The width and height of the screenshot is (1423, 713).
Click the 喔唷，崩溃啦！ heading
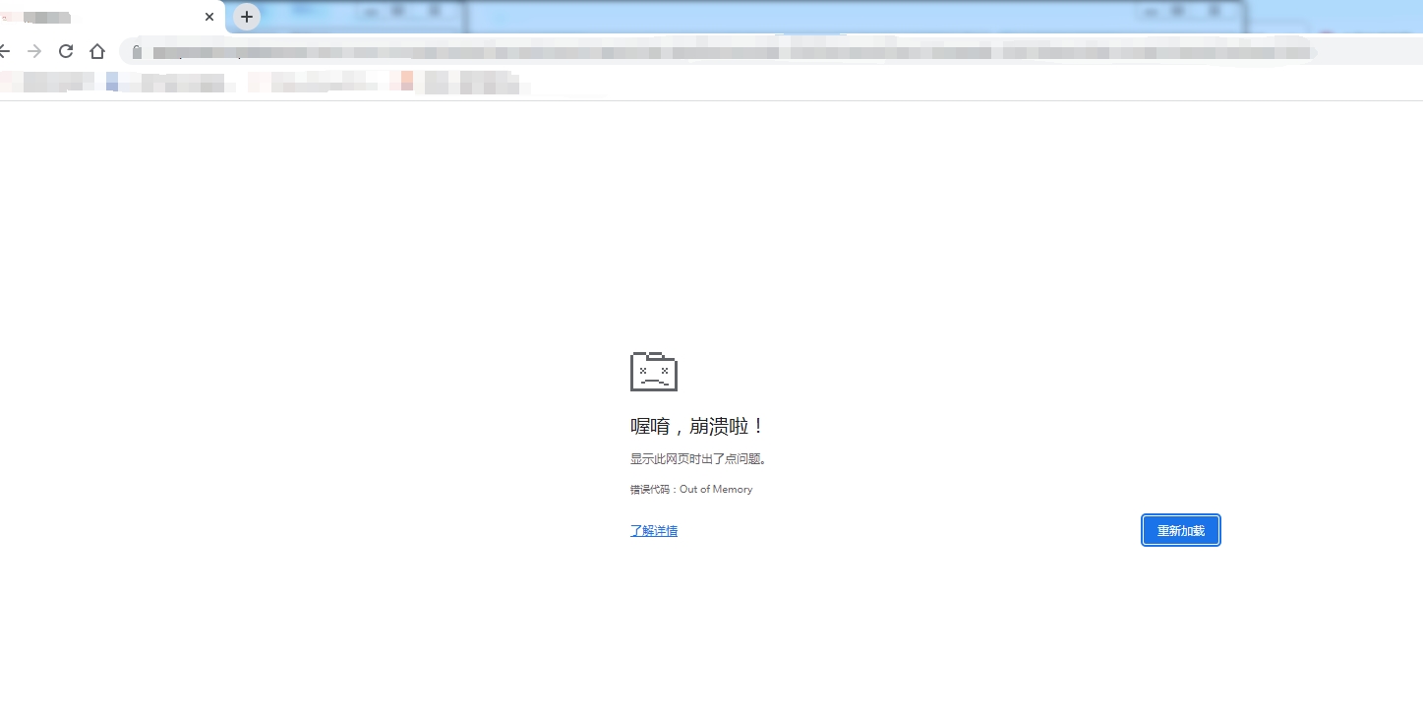697,426
